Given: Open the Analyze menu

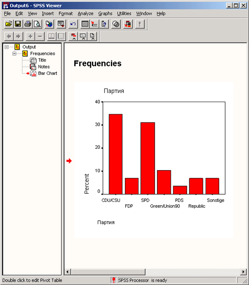Looking at the screenshot, I should 86,14.
